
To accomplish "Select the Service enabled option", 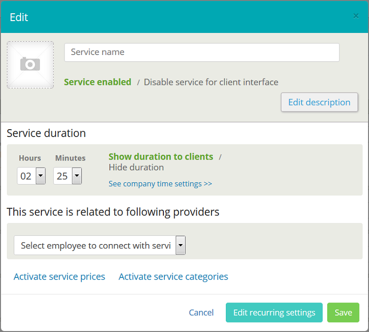I will [97, 82].
